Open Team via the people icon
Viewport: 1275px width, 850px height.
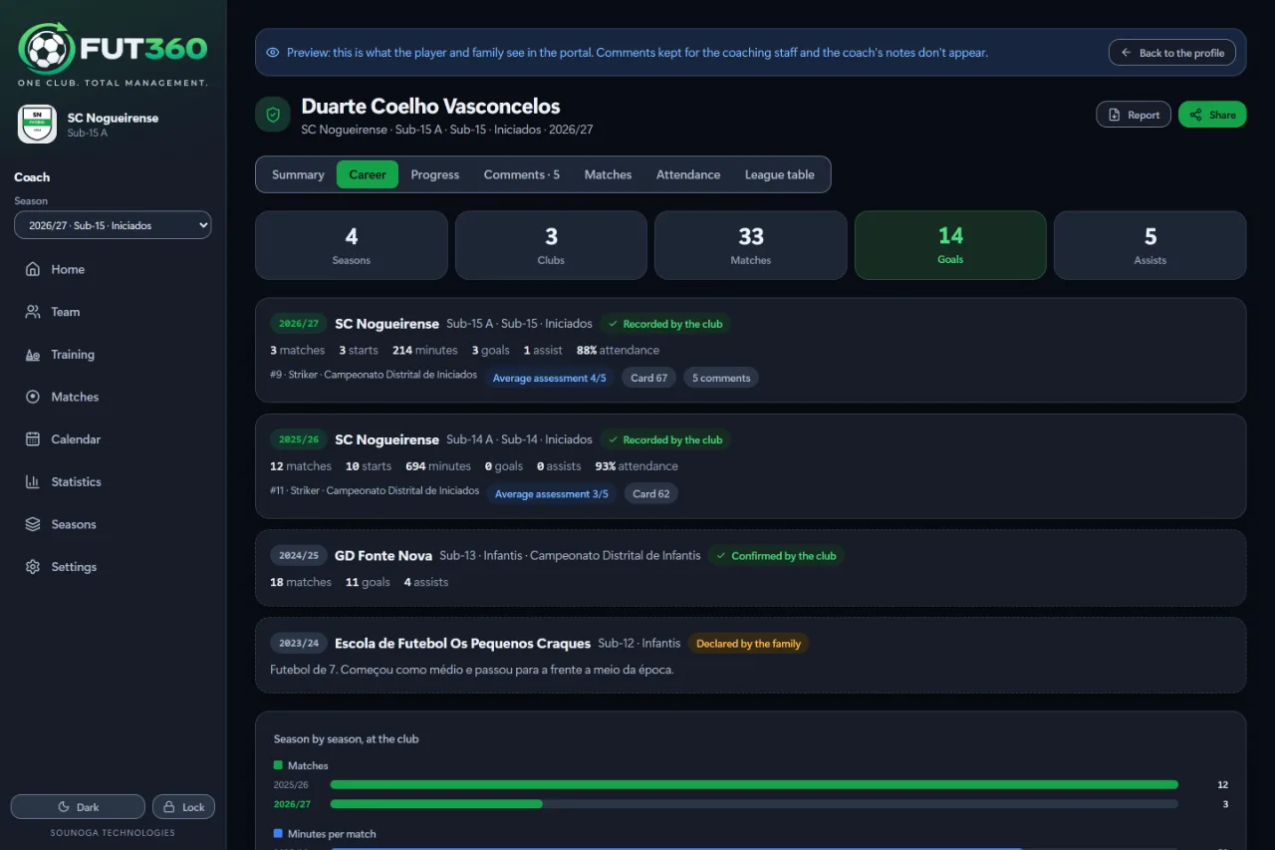[33, 312]
